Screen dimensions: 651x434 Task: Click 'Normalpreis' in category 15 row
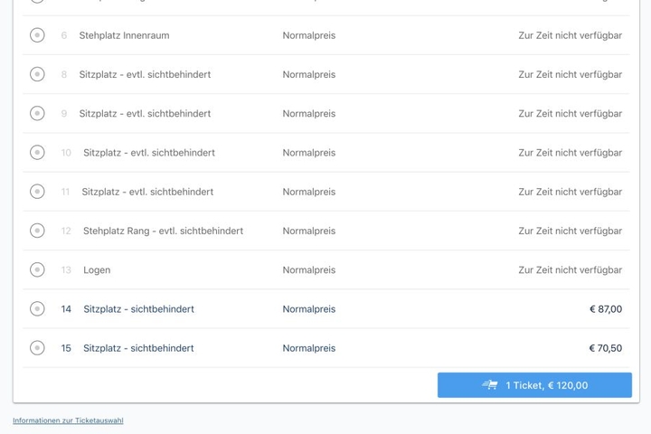point(309,348)
